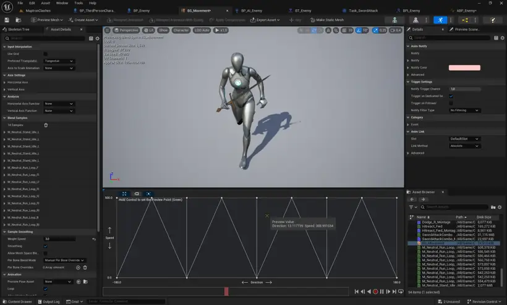Image resolution: width=507 pixels, height=305 pixels.
Task: Click the Make Static Mesh button
Action: tap(327, 20)
